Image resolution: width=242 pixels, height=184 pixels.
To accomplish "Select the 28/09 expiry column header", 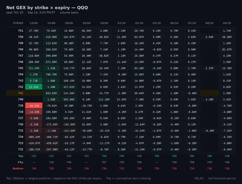I will (69, 23).
